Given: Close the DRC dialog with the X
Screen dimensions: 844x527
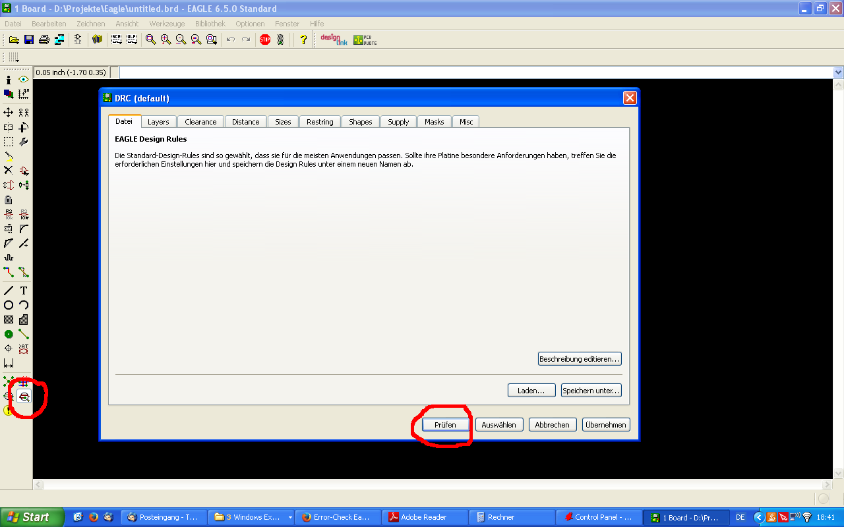Looking at the screenshot, I should pos(630,98).
